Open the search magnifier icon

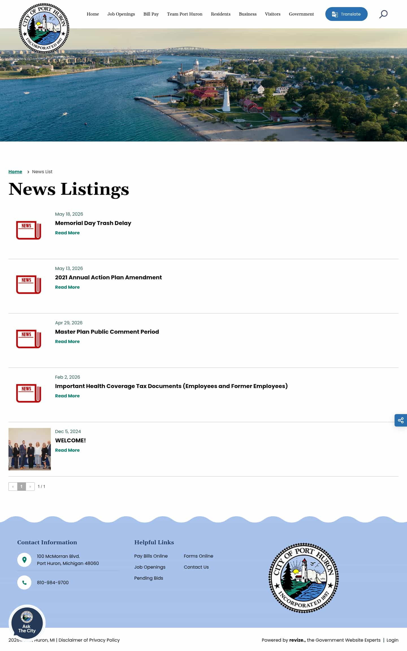click(x=383, y=14)
